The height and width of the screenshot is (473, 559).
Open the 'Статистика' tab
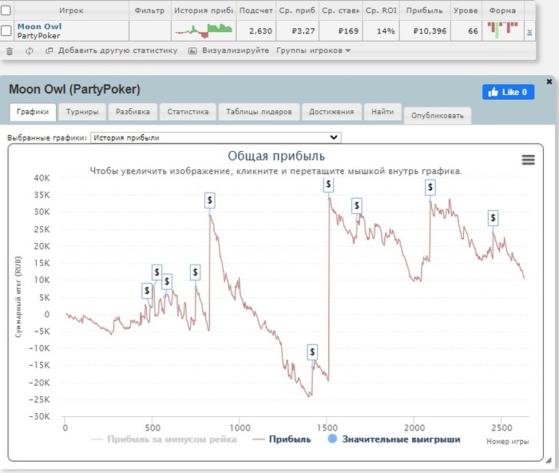188,112
